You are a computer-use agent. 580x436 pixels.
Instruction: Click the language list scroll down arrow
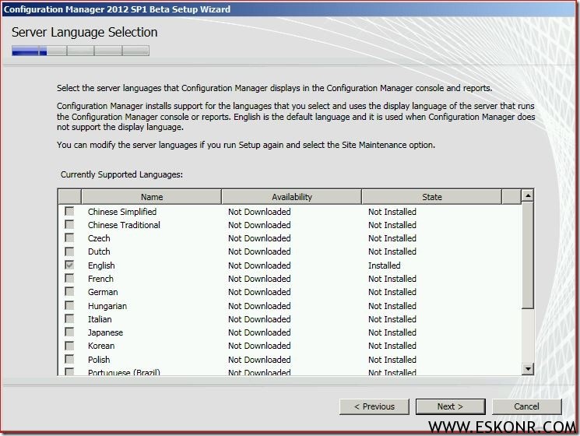coord(528,369)
